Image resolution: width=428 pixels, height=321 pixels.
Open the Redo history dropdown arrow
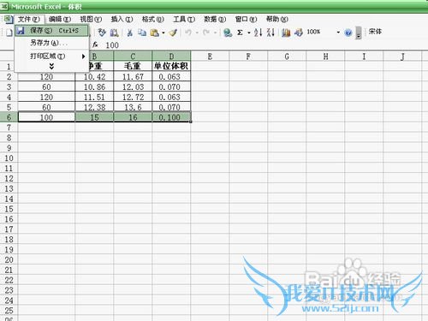(215, 33)
